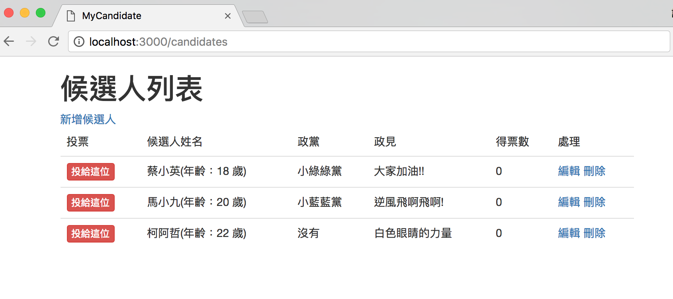
Task: Click the red macOS close window button
Action: pyautogui.click(x=9, y=13)
